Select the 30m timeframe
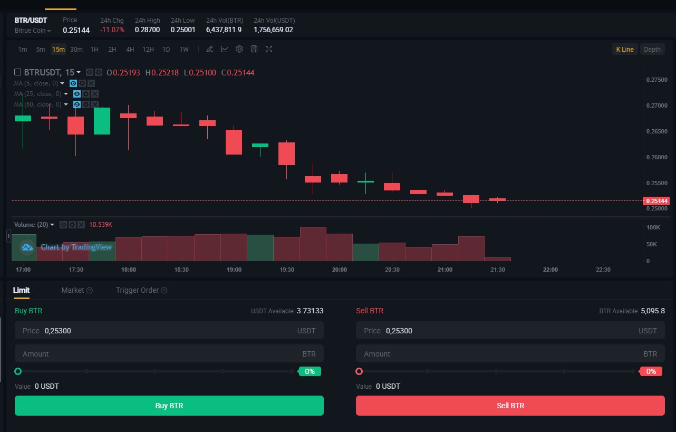This screenshot has width=676, height=432. [x=76, y=49]
